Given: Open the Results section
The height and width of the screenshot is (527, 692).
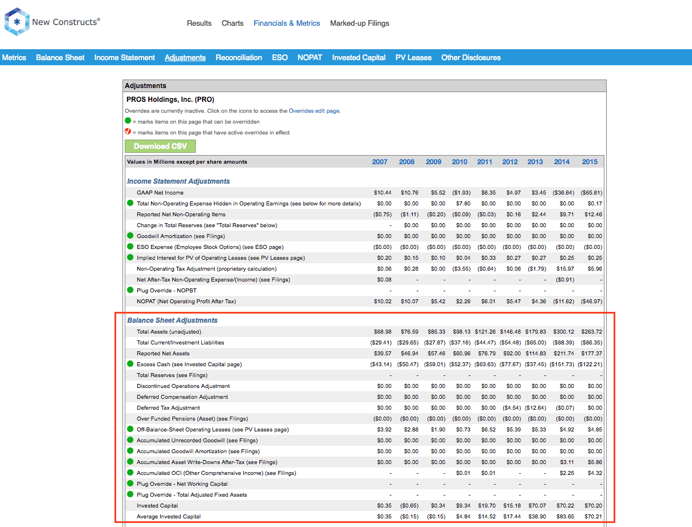Looking at the screenshot, I should [199, 23].
